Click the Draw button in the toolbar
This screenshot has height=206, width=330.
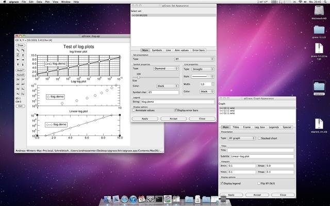21,45
